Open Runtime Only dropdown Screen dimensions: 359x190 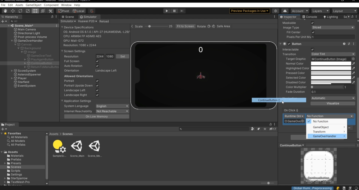[x=294, y=116]
